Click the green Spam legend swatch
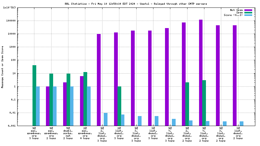Image resolution: width=260 pixels, height=146 pixels. click(x=248, y=12)
